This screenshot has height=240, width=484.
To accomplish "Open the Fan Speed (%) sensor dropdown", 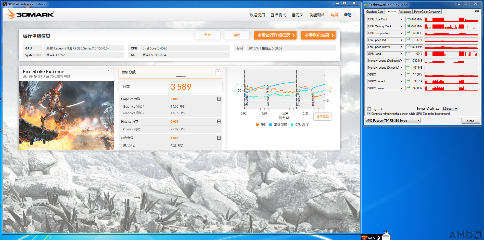I will click(401, 40).
